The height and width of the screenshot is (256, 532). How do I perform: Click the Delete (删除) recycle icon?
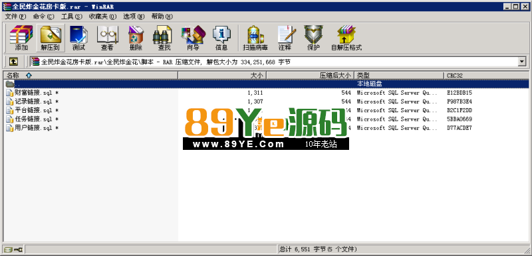[x=136, y=38]
